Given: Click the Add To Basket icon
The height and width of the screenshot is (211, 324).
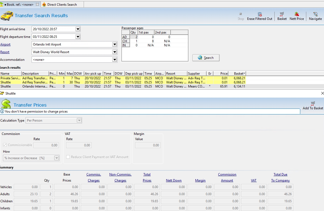Looking at the screenshot, I should [x=313, y=104].
